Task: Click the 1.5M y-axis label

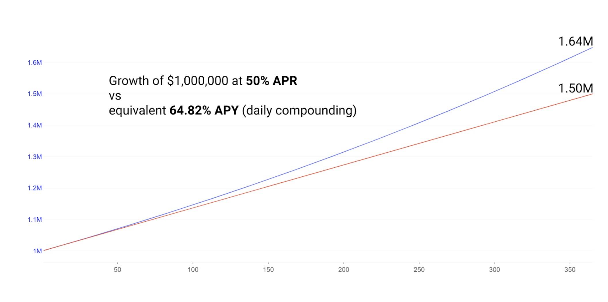Action: click(x=35, y=94)
